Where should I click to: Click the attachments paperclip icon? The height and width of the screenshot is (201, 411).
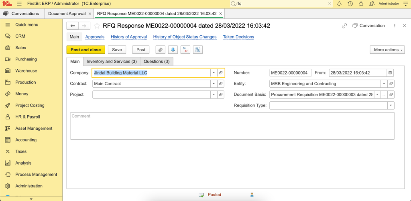click(160, 50)
